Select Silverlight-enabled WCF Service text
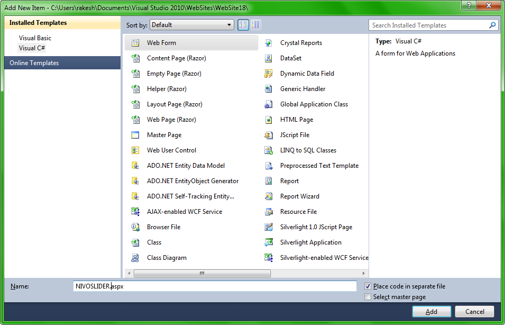The height and width of the screenshot is (325, 505). 324,258
